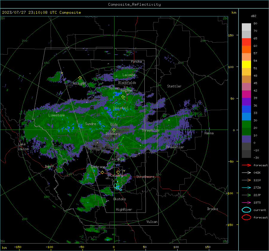Viewport: 269px width, 251px height.
Task: Click the Airdrie city label
Action: [x=118, y=159]
